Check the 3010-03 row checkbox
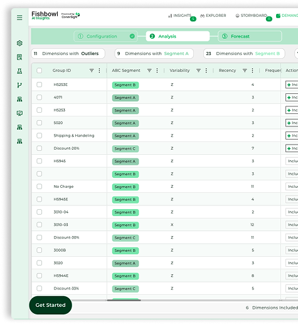The image size is (298, 325). coord(39,225)
